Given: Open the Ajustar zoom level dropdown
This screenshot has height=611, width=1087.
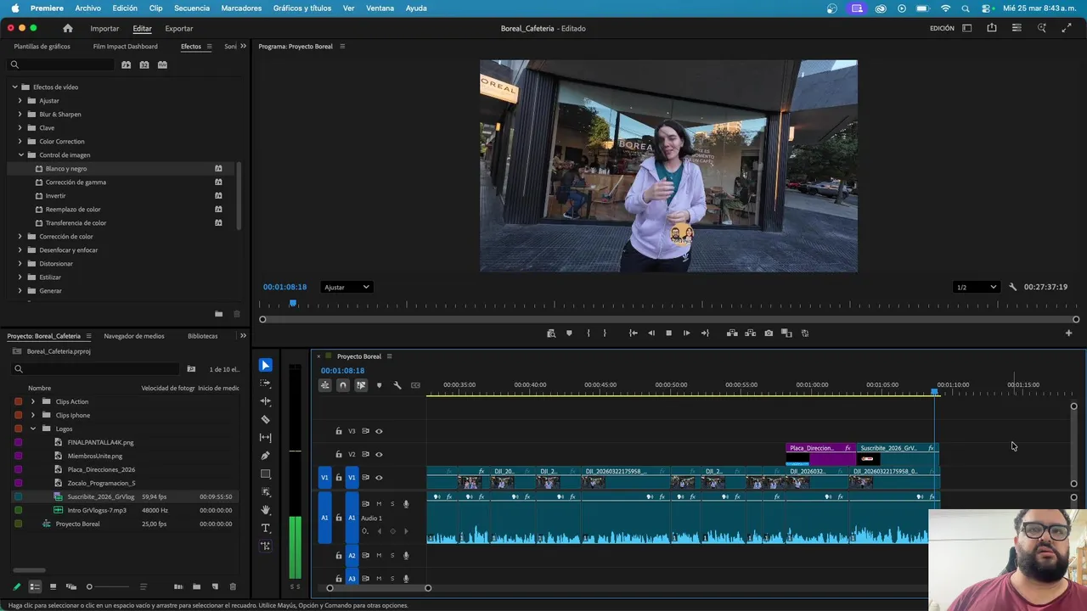Looking at the screenshot, I should click(346, 287).
